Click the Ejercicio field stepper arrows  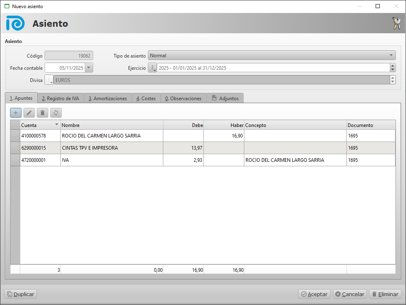click(393, 68)
